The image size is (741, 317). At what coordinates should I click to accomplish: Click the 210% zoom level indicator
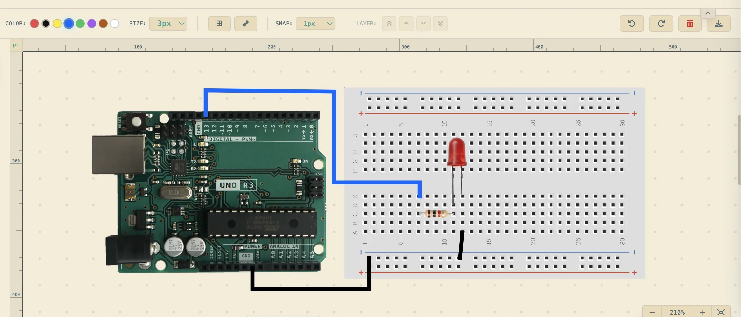tap(677, 312)
